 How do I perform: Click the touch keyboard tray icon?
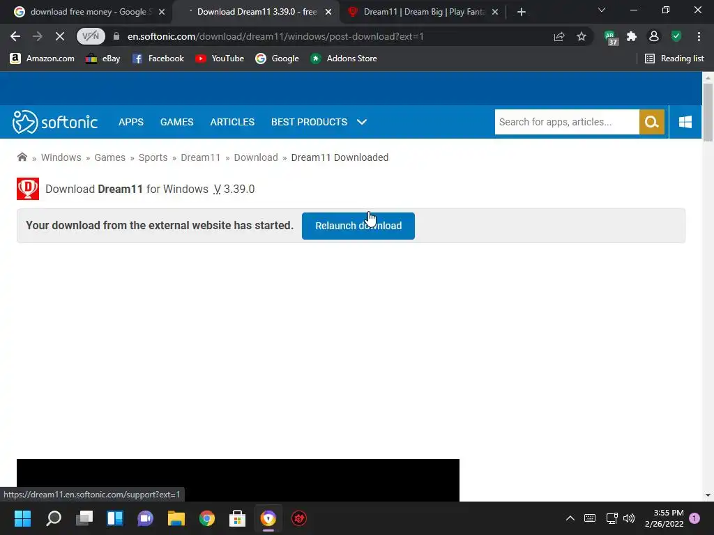point(590,518)
